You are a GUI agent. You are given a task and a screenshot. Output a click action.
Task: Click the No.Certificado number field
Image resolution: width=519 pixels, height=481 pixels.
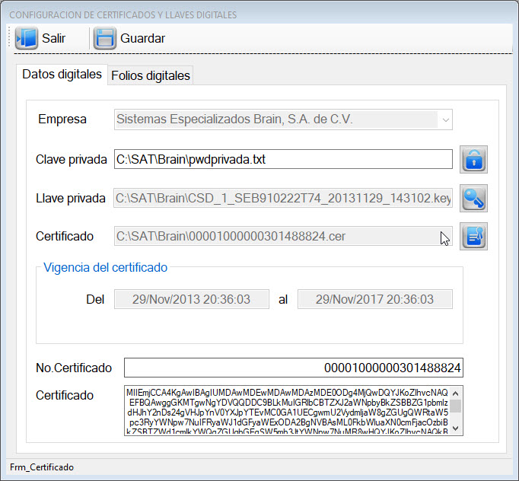(294, 368)
